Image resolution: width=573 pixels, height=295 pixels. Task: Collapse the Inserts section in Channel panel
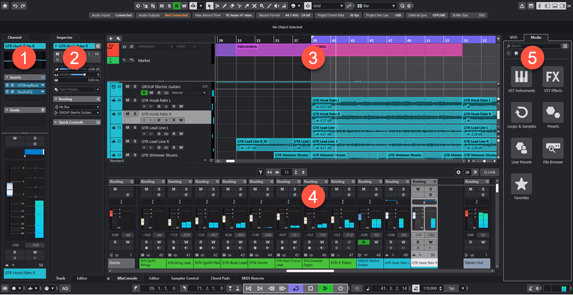point(25,78)
